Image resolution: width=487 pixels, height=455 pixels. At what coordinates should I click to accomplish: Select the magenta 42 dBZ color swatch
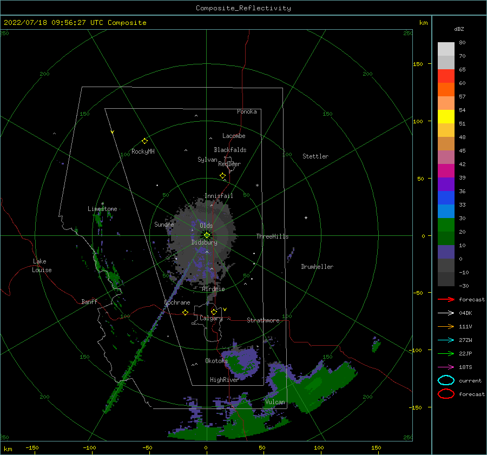click(x=446, y=170)
